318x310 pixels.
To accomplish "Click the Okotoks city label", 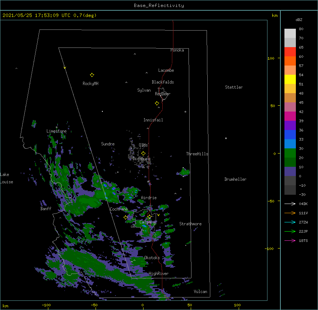I will point(152,258).
